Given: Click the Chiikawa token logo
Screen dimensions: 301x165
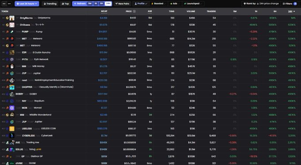Looking at the screenshot, I should click(x=12, y=25).
